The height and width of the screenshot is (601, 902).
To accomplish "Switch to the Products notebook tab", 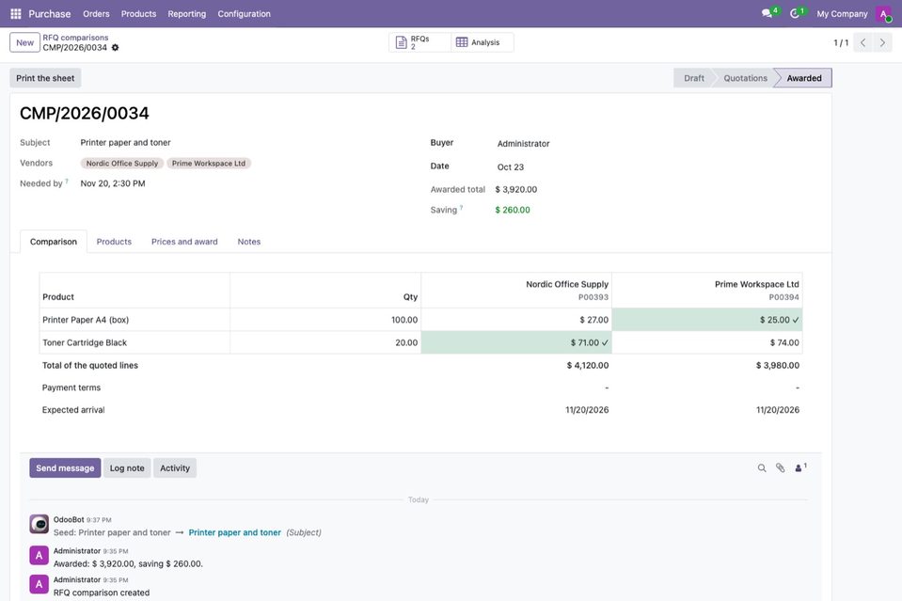I will tap(114, 242).
